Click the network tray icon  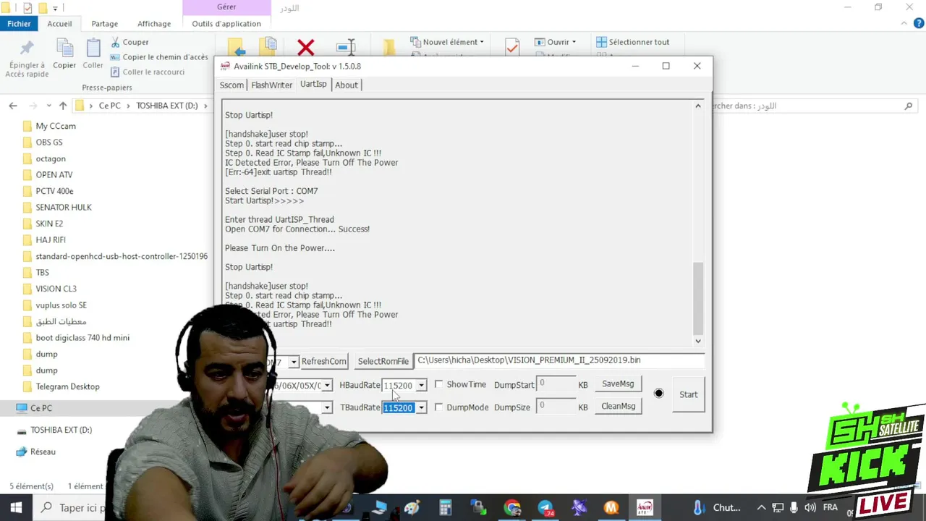(x=778, y=507)
